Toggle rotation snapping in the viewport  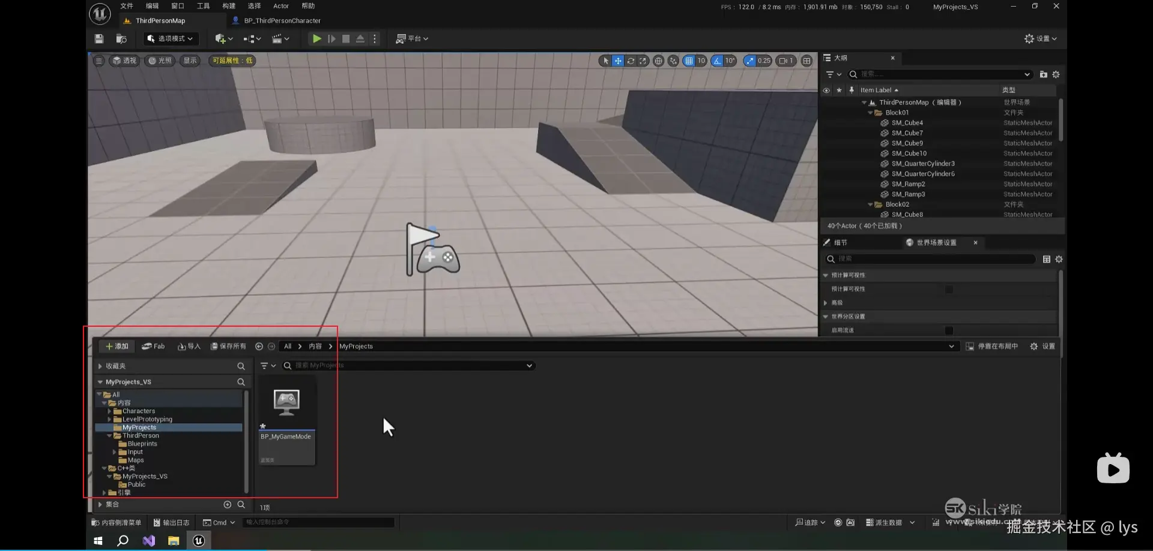pyautogui.click(x=717, y=61)
